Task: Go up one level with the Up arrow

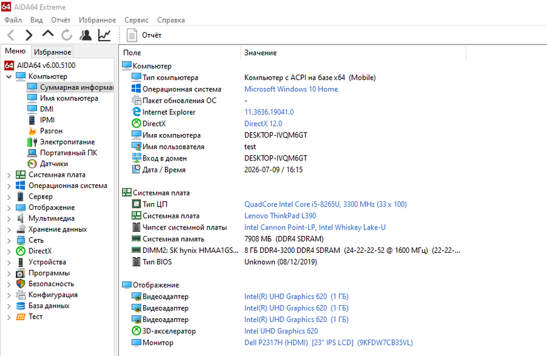Action: pos(48,34)
